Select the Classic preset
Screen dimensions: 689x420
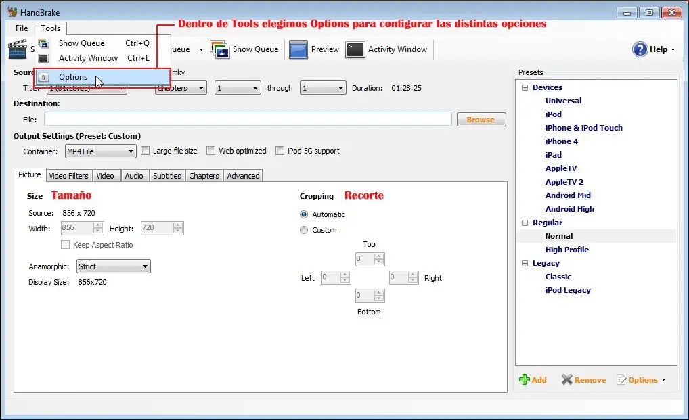tap(558, 277)
